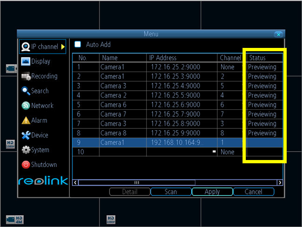Click the Network wifi icon

(26, 106)
